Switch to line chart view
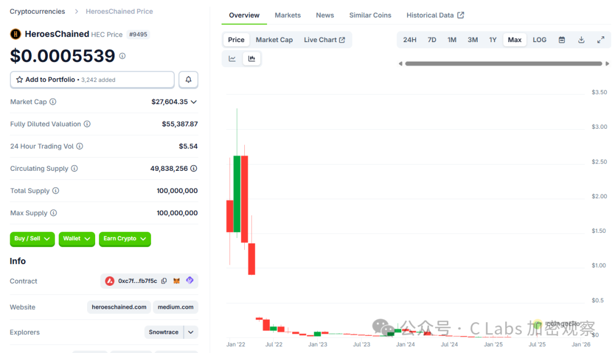Viewport: 615px width, 353px height. click(232, 59)
